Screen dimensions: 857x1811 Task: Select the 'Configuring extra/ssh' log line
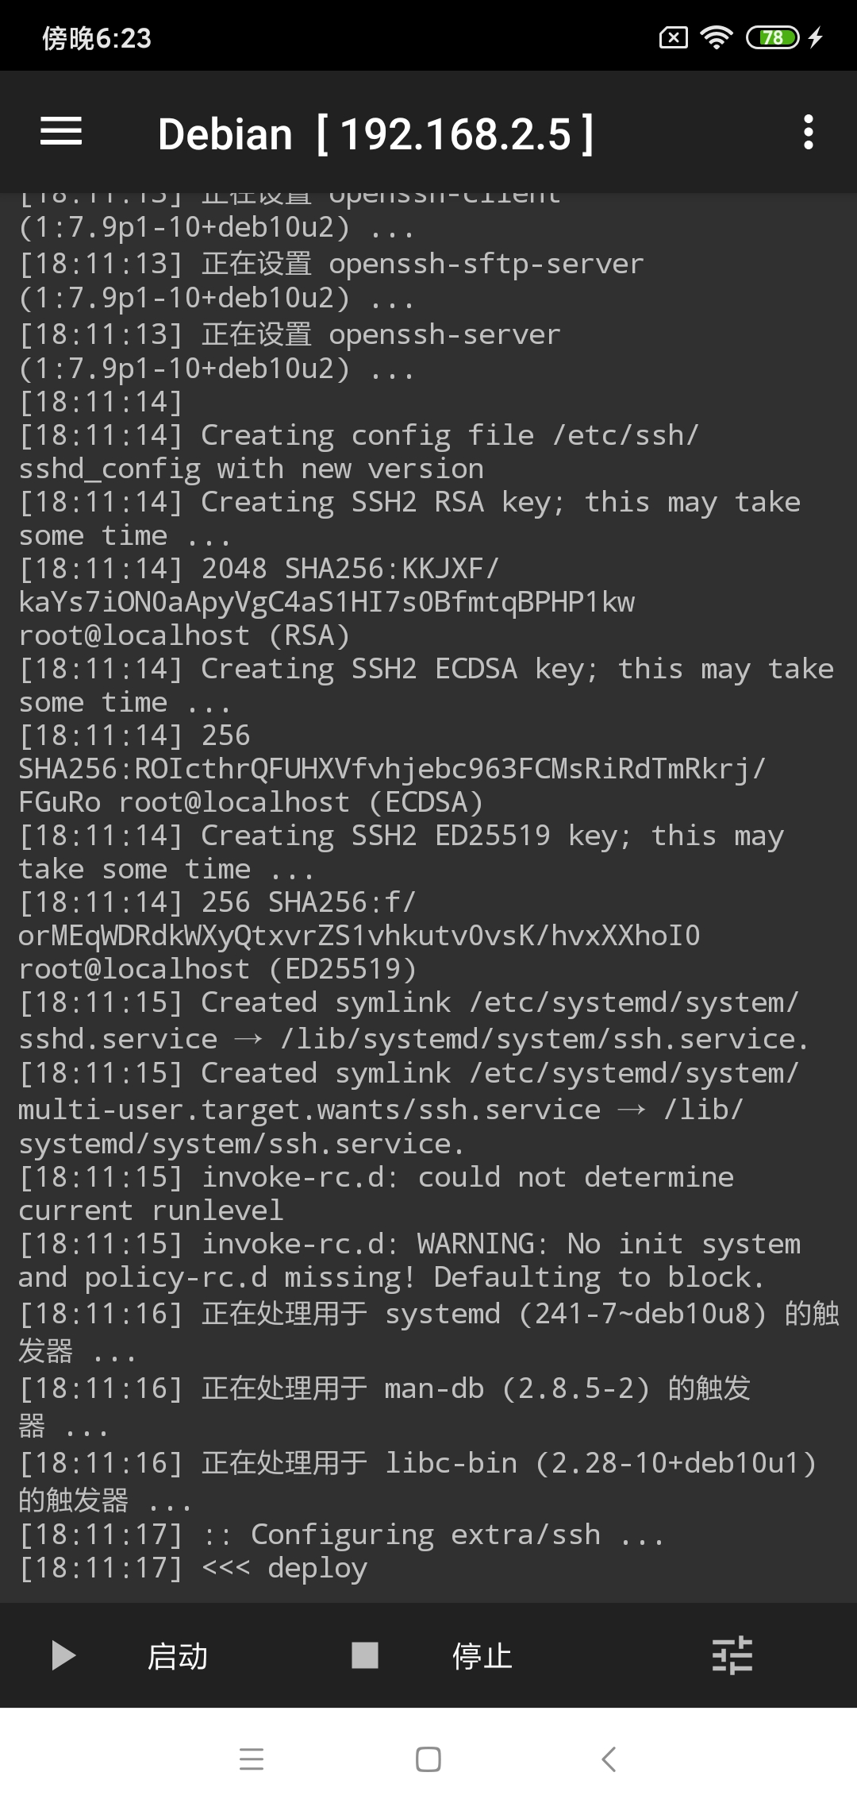341,1535
